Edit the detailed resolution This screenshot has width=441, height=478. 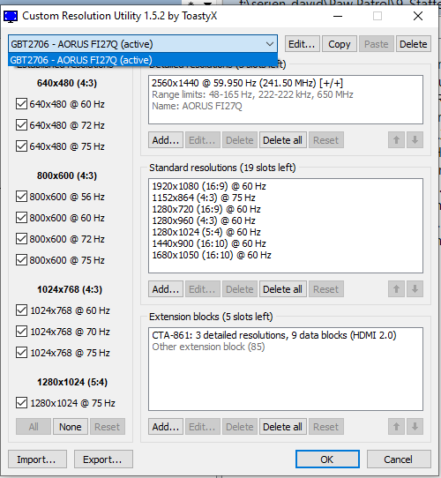click(x=203, y=140)
